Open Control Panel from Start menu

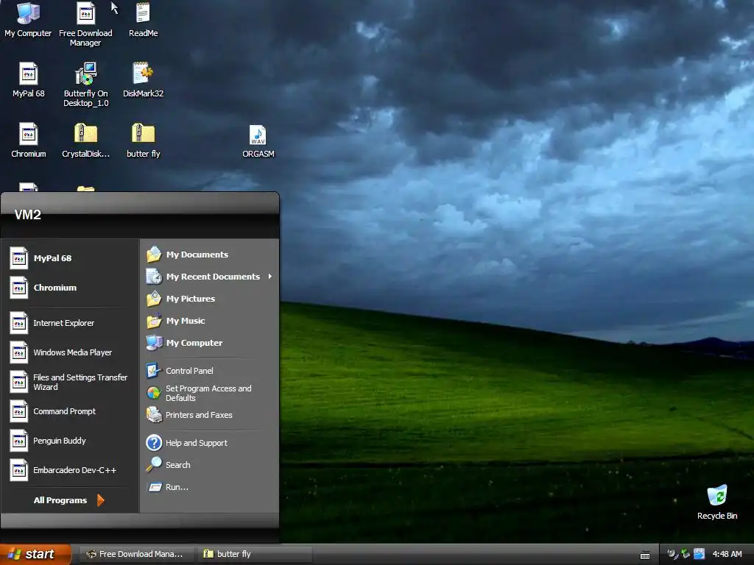[209, 371]
